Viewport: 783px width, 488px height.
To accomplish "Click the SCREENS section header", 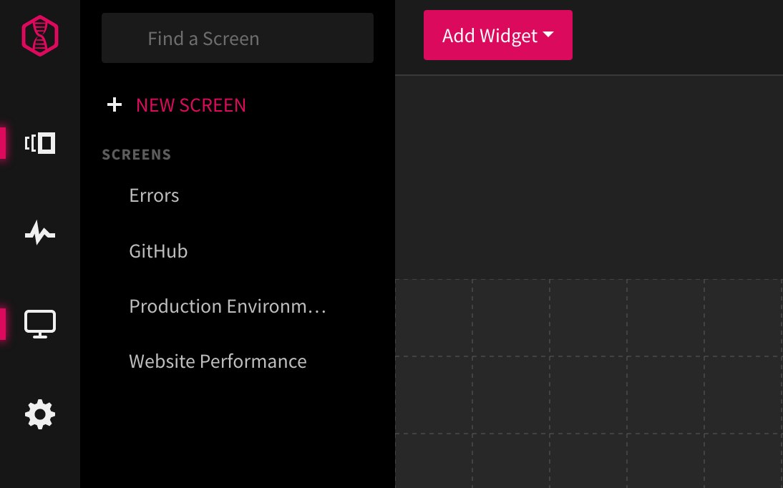I will [x=136, y=154].
